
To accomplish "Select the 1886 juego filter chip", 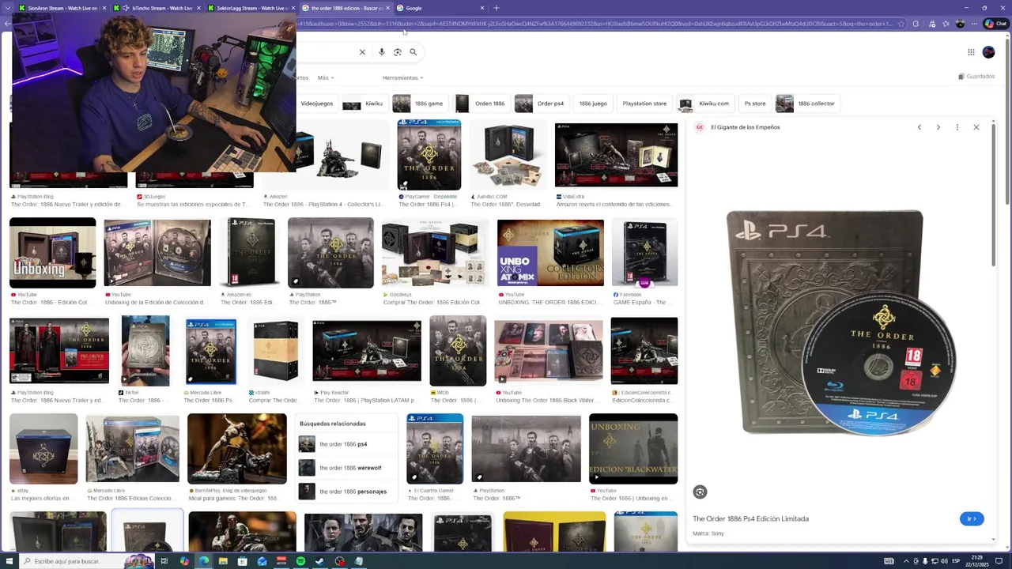I will [593, 104].
